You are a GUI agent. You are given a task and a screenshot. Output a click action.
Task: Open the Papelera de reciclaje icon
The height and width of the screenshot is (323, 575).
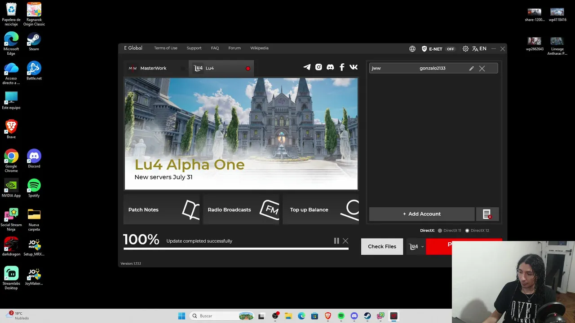tap(11, 14)
